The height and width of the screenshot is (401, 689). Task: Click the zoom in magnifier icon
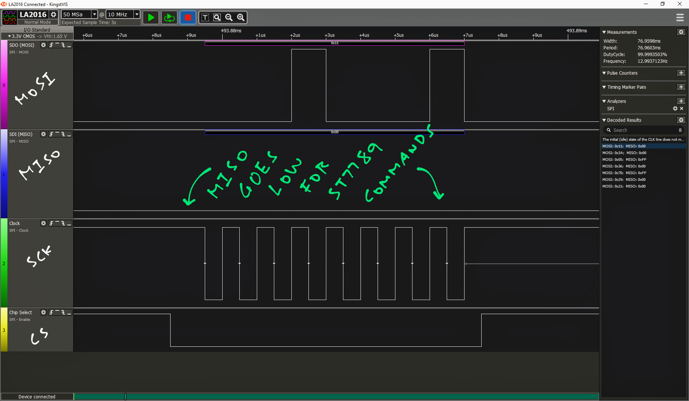pos(241,17)
